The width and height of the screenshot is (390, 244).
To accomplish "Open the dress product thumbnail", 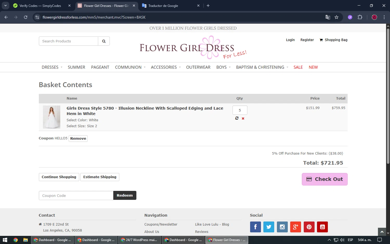I will coord(51,117).
